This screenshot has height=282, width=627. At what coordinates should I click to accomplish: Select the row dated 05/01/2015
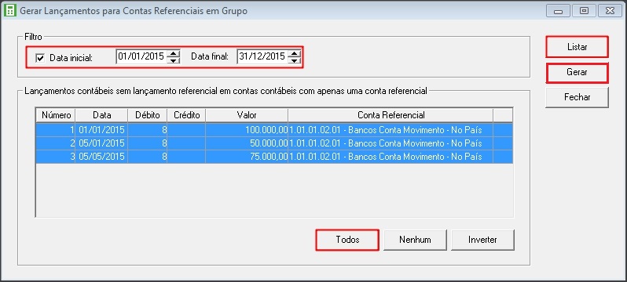(274, 143)
